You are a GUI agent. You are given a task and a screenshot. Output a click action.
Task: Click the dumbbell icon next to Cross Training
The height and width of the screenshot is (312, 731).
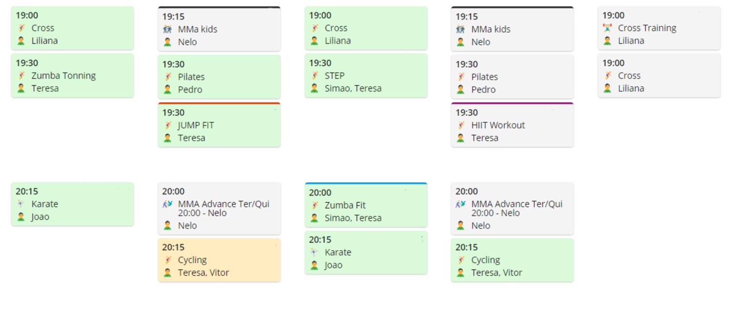(x=607, y=28)
